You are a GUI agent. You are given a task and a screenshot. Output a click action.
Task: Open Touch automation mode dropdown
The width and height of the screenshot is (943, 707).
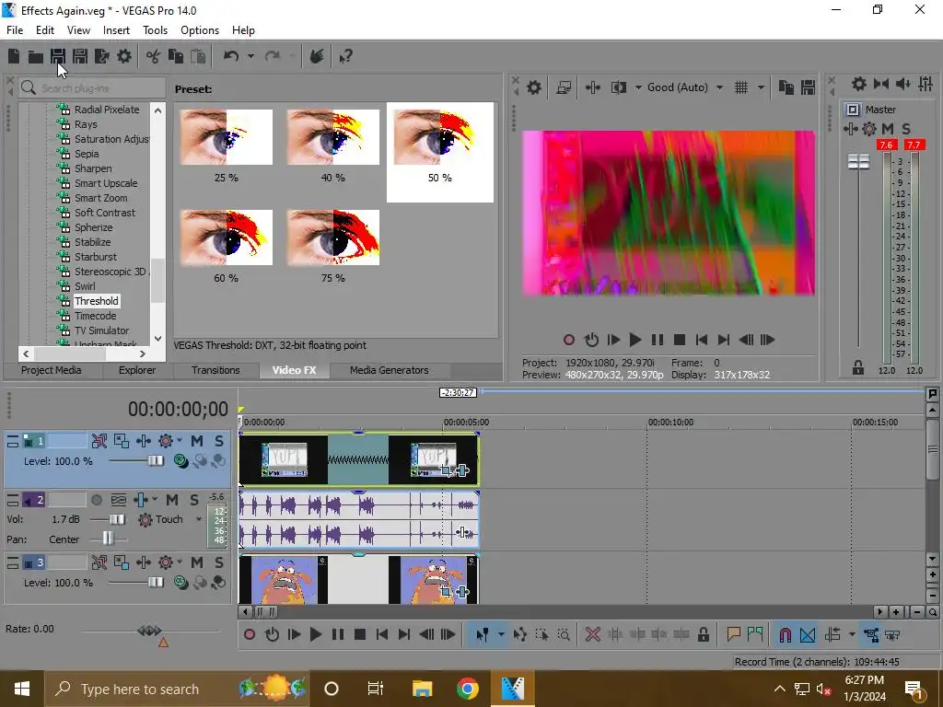tap(199, 519)
